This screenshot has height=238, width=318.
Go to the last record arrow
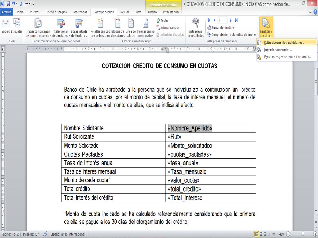click(x=236, y=20)
